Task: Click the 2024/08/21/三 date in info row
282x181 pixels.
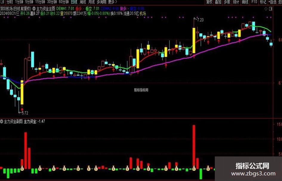Action: click(x=10, y=14)
